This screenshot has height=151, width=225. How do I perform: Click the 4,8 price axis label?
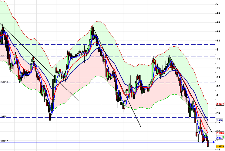click(218, 13)
